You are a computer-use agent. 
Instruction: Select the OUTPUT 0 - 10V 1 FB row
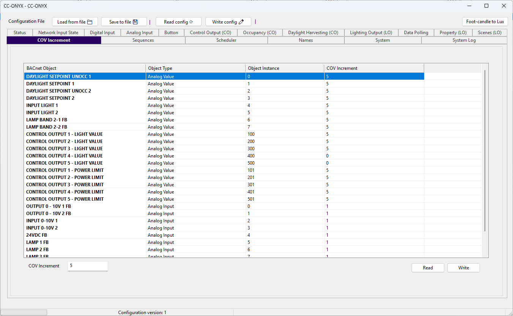pos(224,206)
